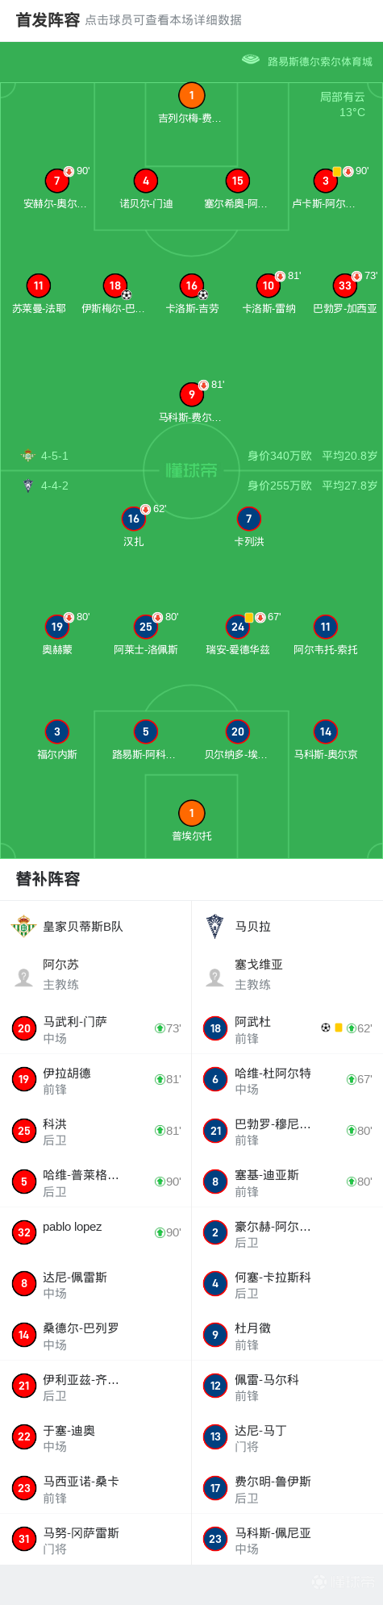Tap the orange goalkeeper number 1 吉列尔梅
This screenshot has height=1605, width=383.
pos(191,96)
